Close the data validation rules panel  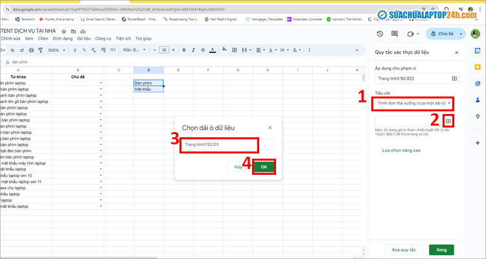(457, 52)
